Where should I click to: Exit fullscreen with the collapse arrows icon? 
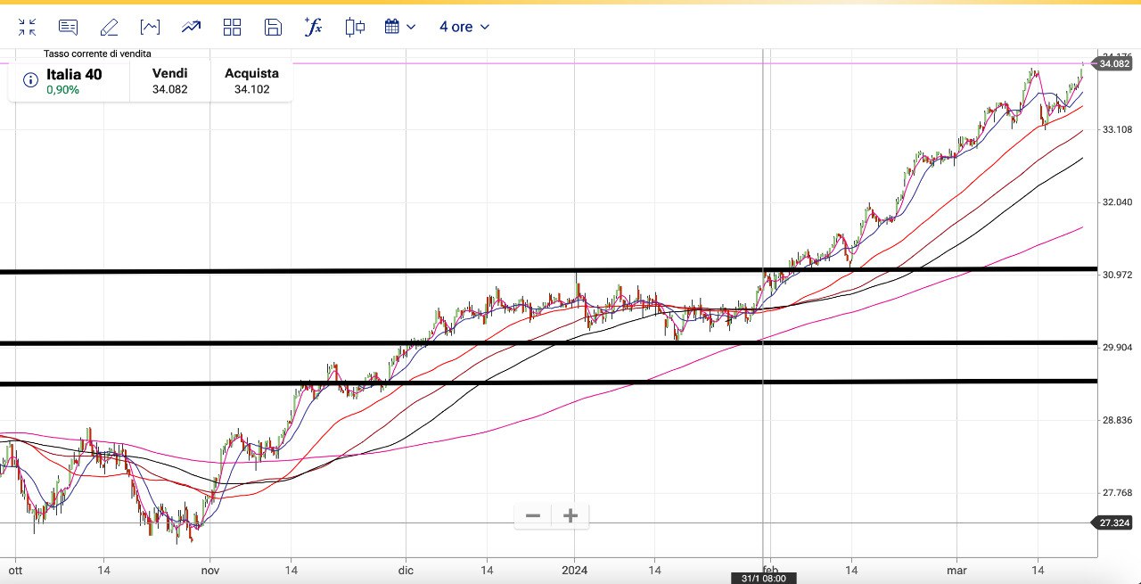[27, 27]
